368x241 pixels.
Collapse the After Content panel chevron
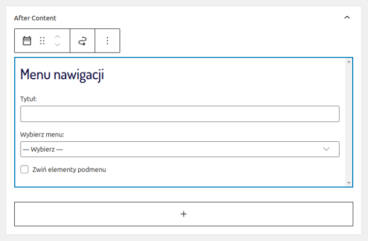[346, 18]
